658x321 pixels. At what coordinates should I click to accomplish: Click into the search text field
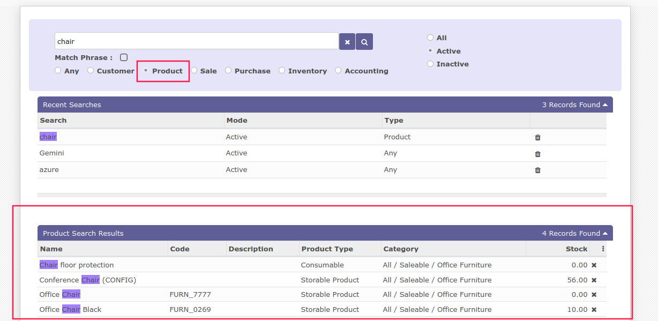tap(196, 41)
